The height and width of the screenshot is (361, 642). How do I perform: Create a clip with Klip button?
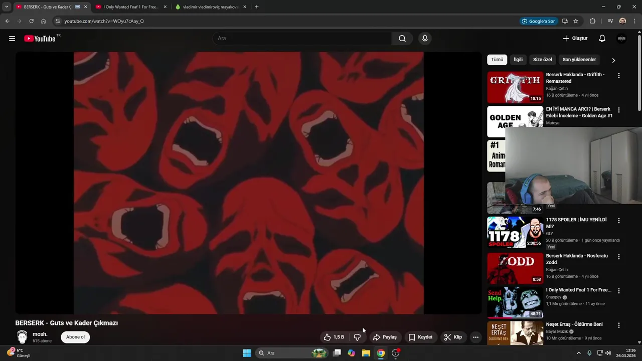[x=453, y=337]
